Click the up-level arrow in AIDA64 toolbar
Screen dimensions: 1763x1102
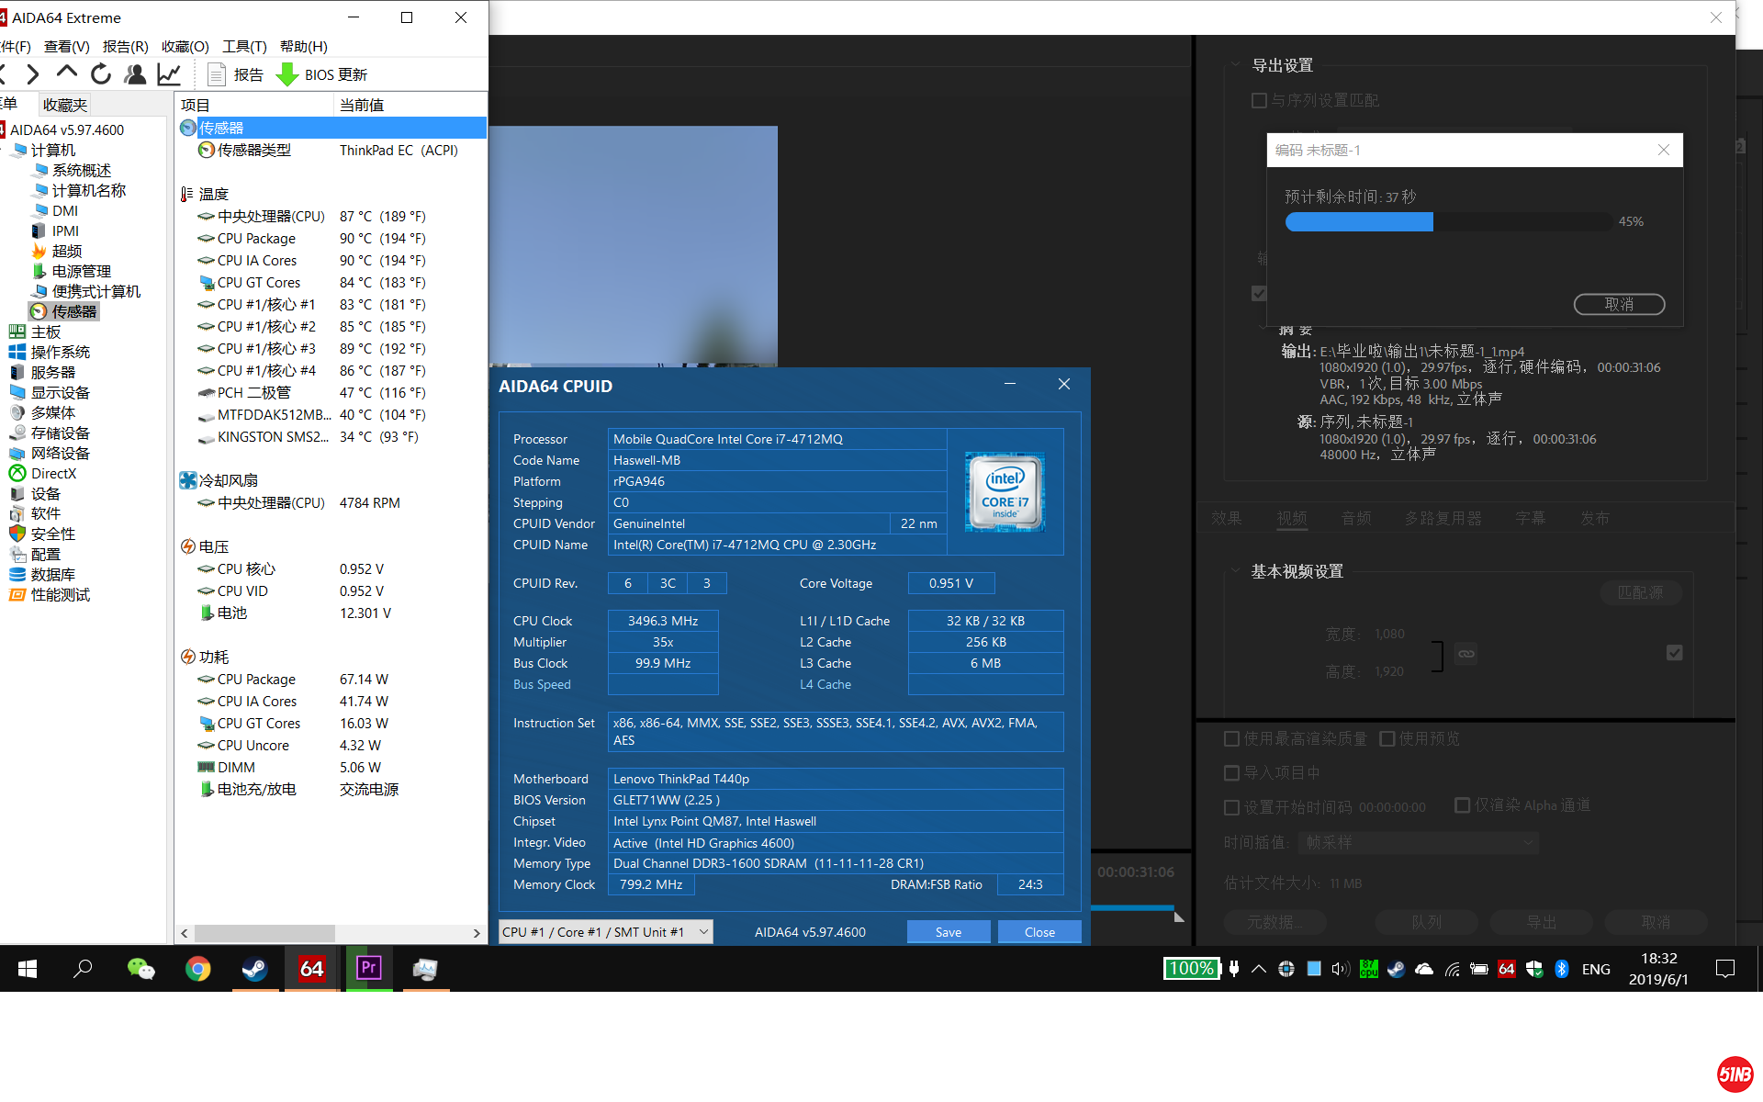pos(66,73)
